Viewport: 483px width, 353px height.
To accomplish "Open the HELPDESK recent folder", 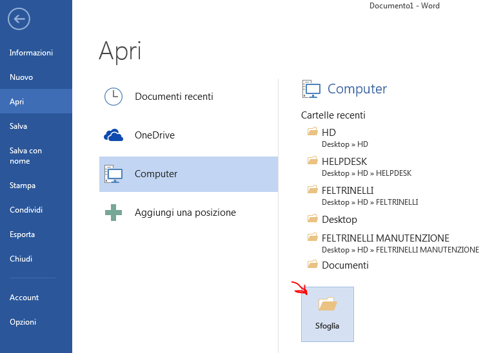I will click(x=359, y=167).
